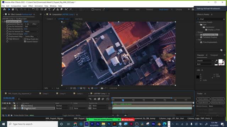
Task: Toggle Max Horizontal Displacement stopwatch
Action: (x=7, y=29)
